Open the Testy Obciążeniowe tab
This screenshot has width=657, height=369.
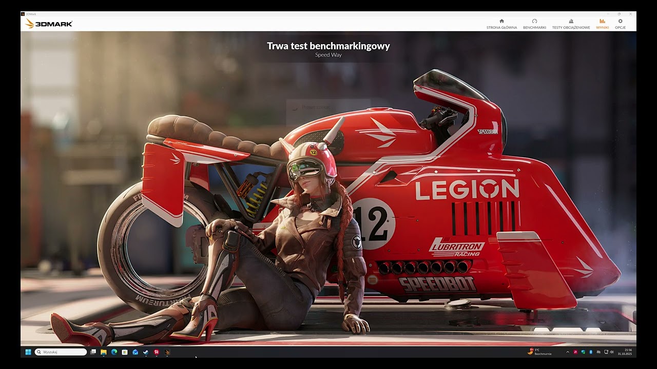tap(571, 24)
